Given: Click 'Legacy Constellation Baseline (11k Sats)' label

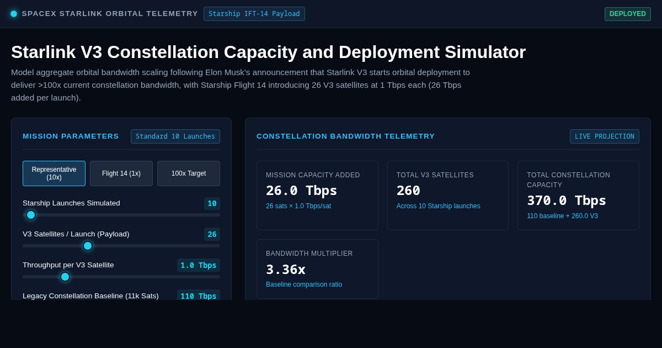Looking at the screenshot, I should [x=90, y=296].
